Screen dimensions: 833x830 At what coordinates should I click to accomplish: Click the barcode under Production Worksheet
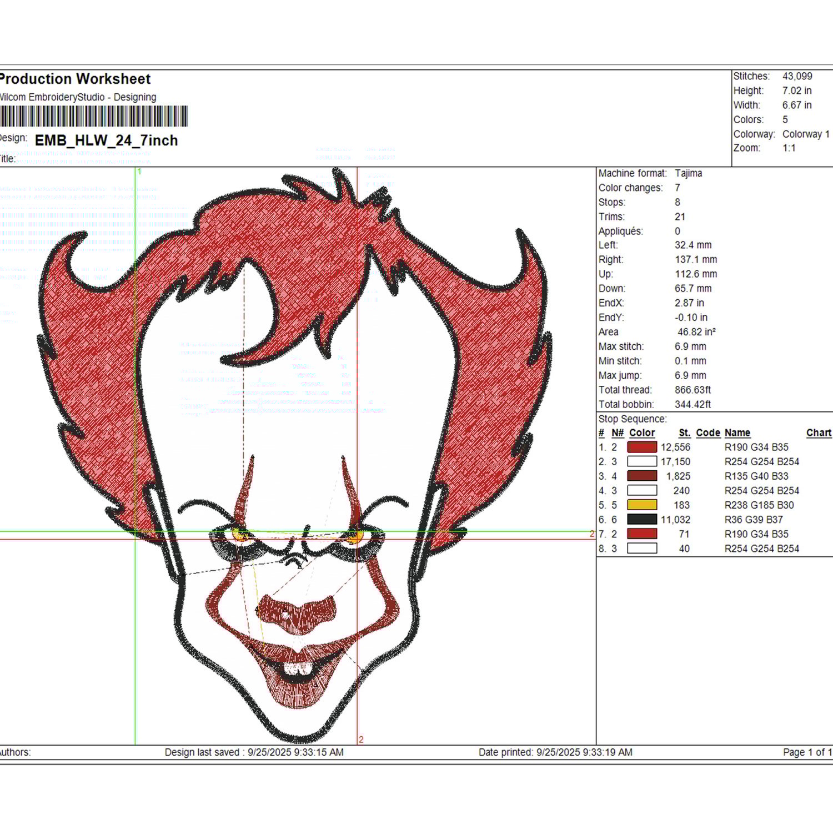93,117
